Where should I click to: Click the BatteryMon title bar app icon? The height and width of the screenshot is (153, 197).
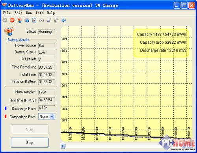(4, 5)
